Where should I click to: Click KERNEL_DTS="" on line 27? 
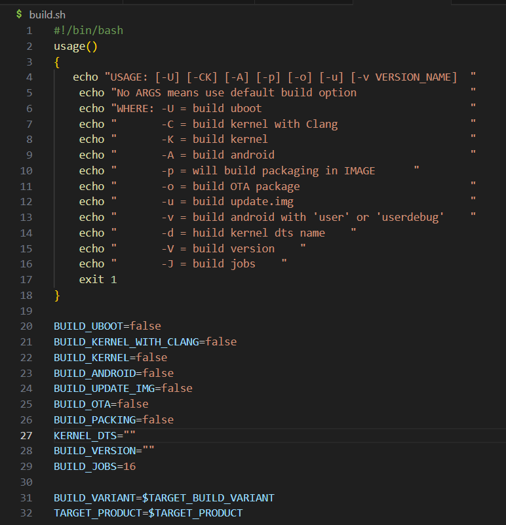(95, 436)
